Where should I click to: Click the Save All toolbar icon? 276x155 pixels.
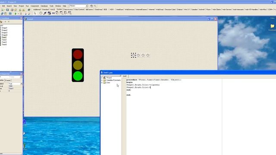12,9
